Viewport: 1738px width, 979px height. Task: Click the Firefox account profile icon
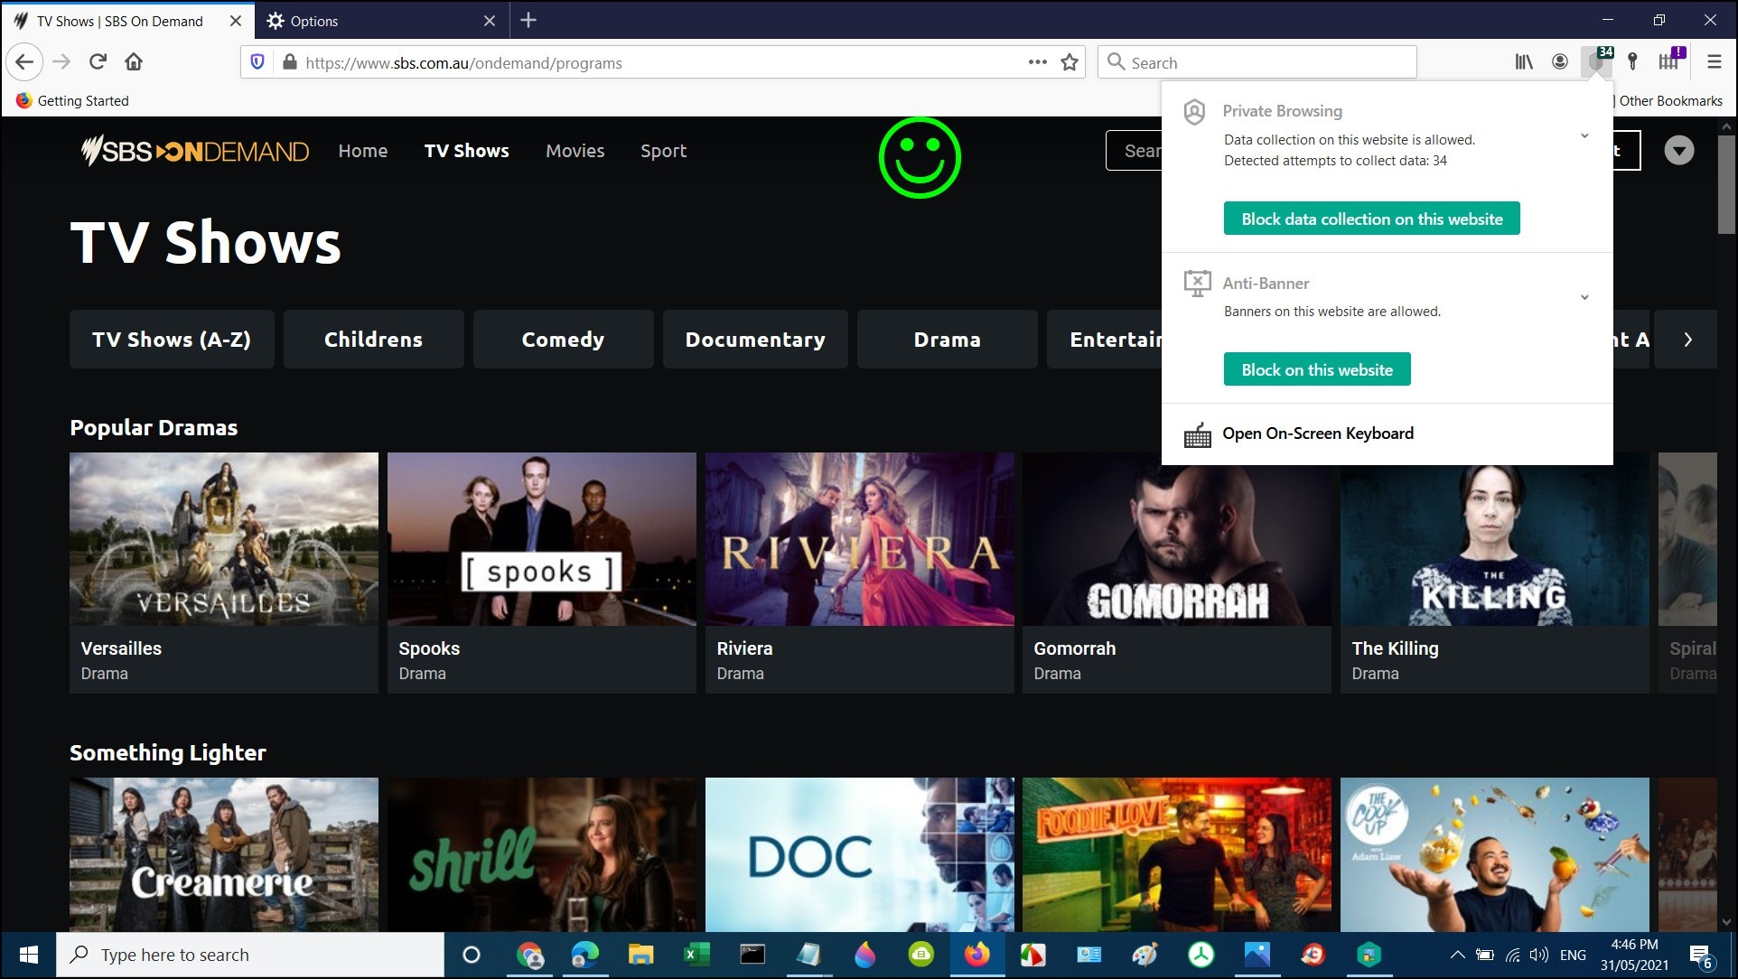click(1560, 61)
